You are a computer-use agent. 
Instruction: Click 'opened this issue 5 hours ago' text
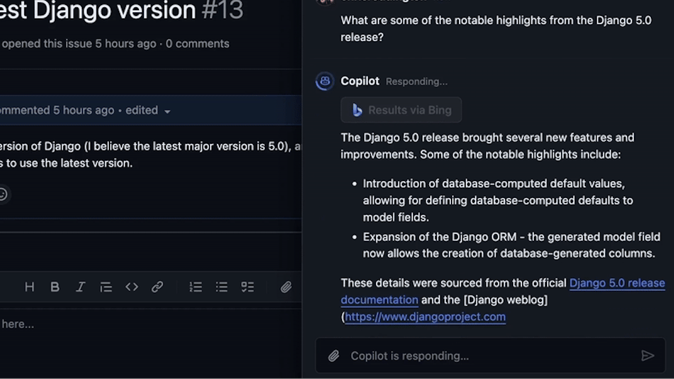[78, 44]
